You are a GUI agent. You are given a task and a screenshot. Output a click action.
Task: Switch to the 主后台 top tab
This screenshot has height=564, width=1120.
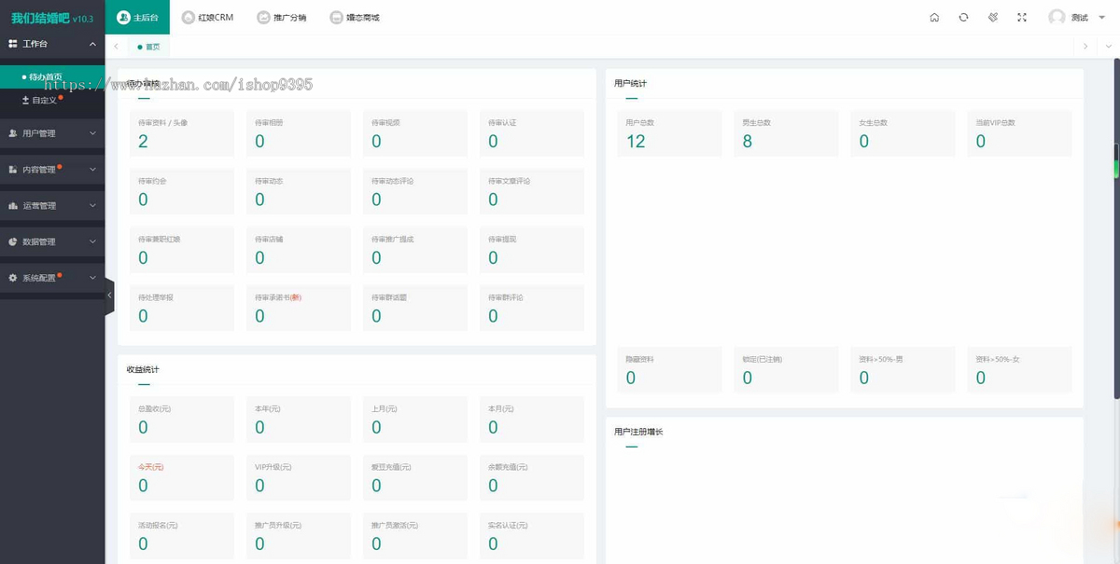[x=137, y=18]
